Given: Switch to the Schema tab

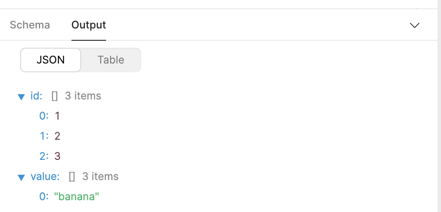Looking at the screenshot, I should tap(30, 25).
